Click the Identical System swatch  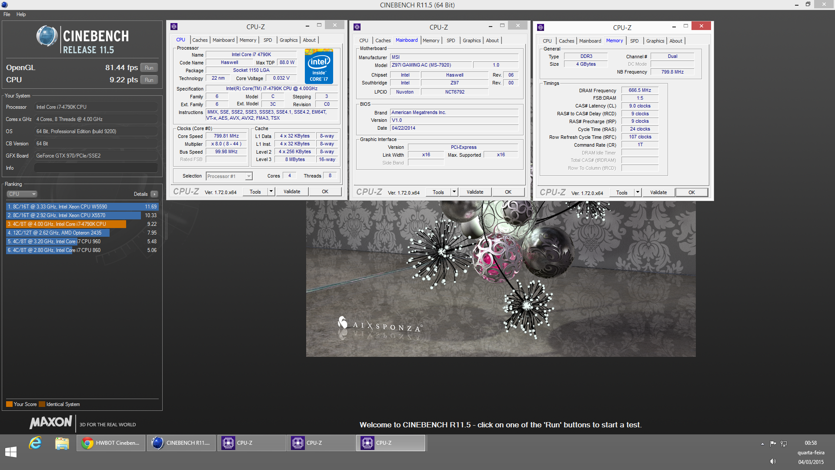pos(42,404)
